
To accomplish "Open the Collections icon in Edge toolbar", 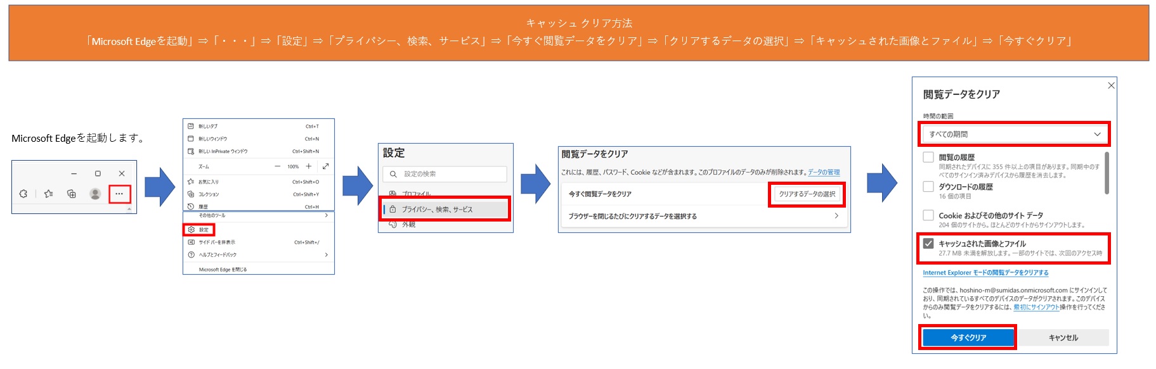I will coord(72,194).
